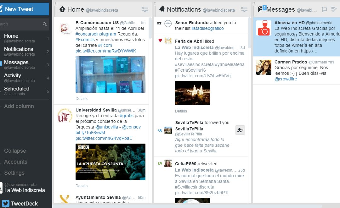Click the search magnifier icon in sidebar

point(45,24)
